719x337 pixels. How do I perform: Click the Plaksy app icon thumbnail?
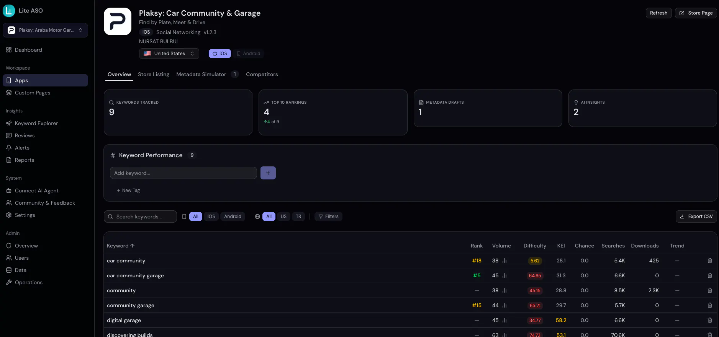(x=118, y=21)
